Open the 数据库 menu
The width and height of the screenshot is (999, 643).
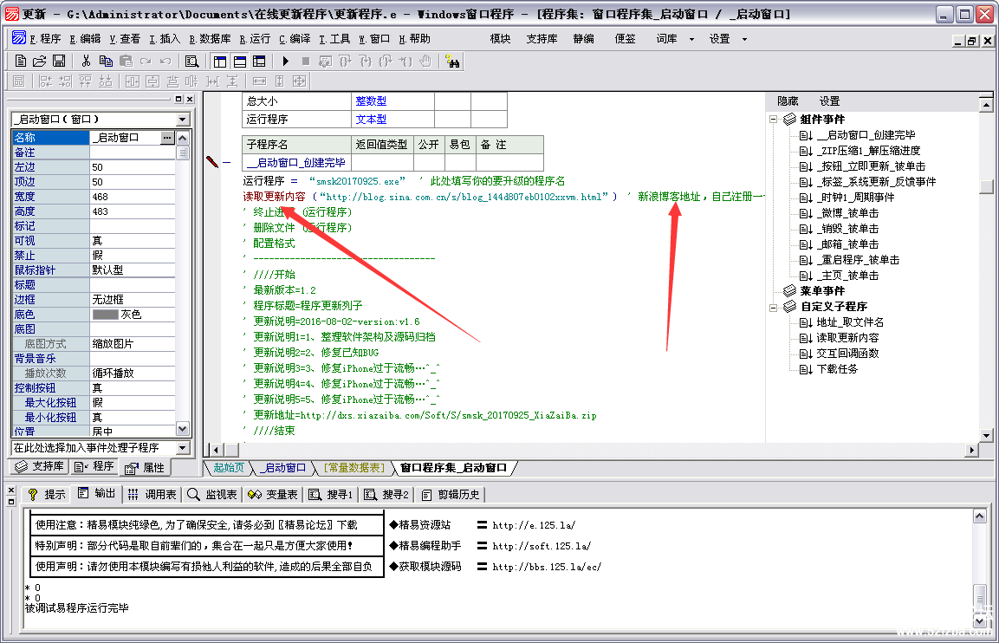pos(210,39)
